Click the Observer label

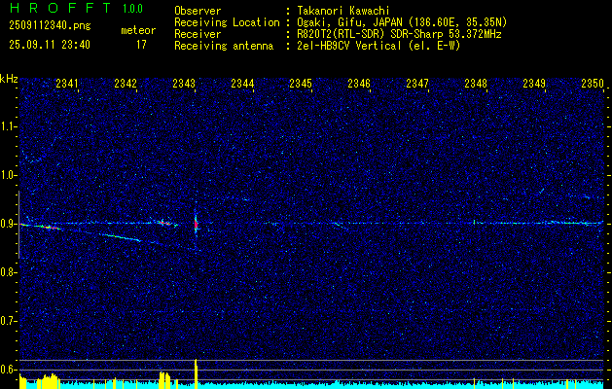198,11
